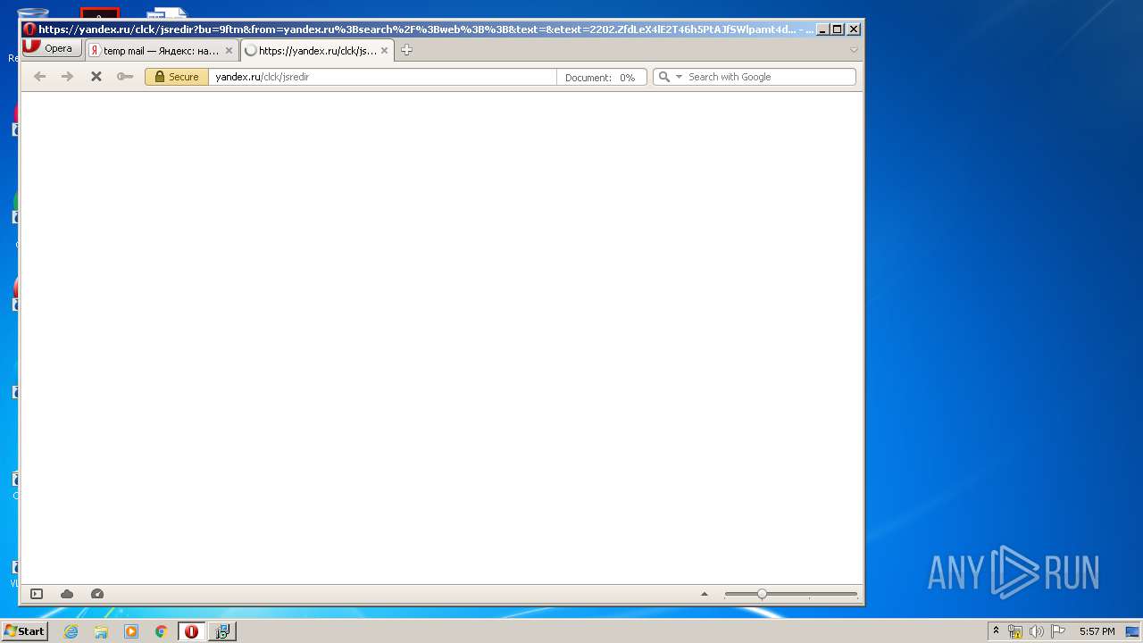Open the volume tray icon
Image resolution: width=1143 pixels, height=643 pixels.
(x=1037, y=631)
